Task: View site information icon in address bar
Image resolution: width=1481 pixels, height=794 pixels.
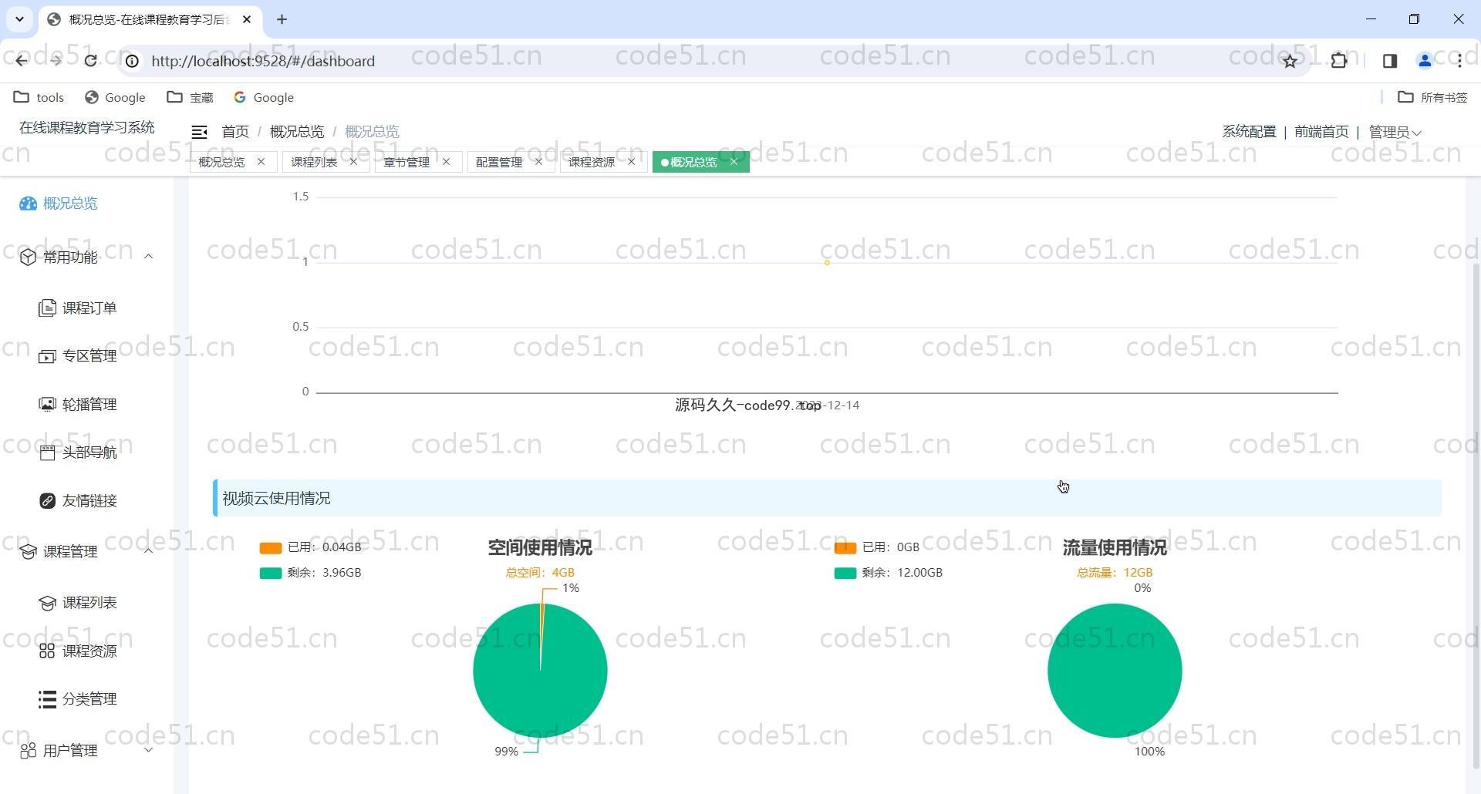Action: 132,61
